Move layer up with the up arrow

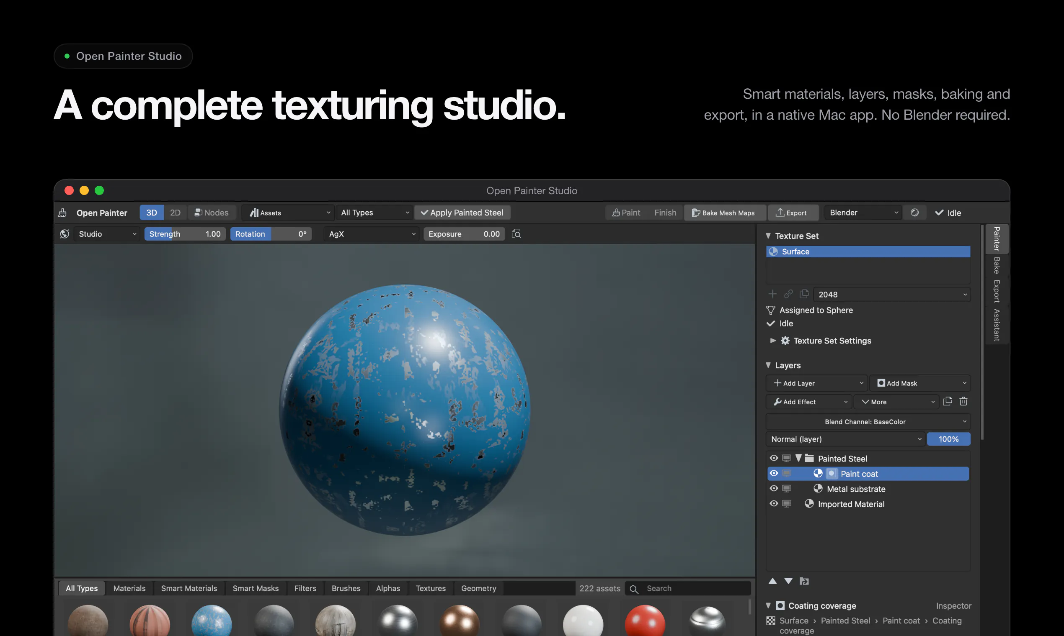[772, 581]
